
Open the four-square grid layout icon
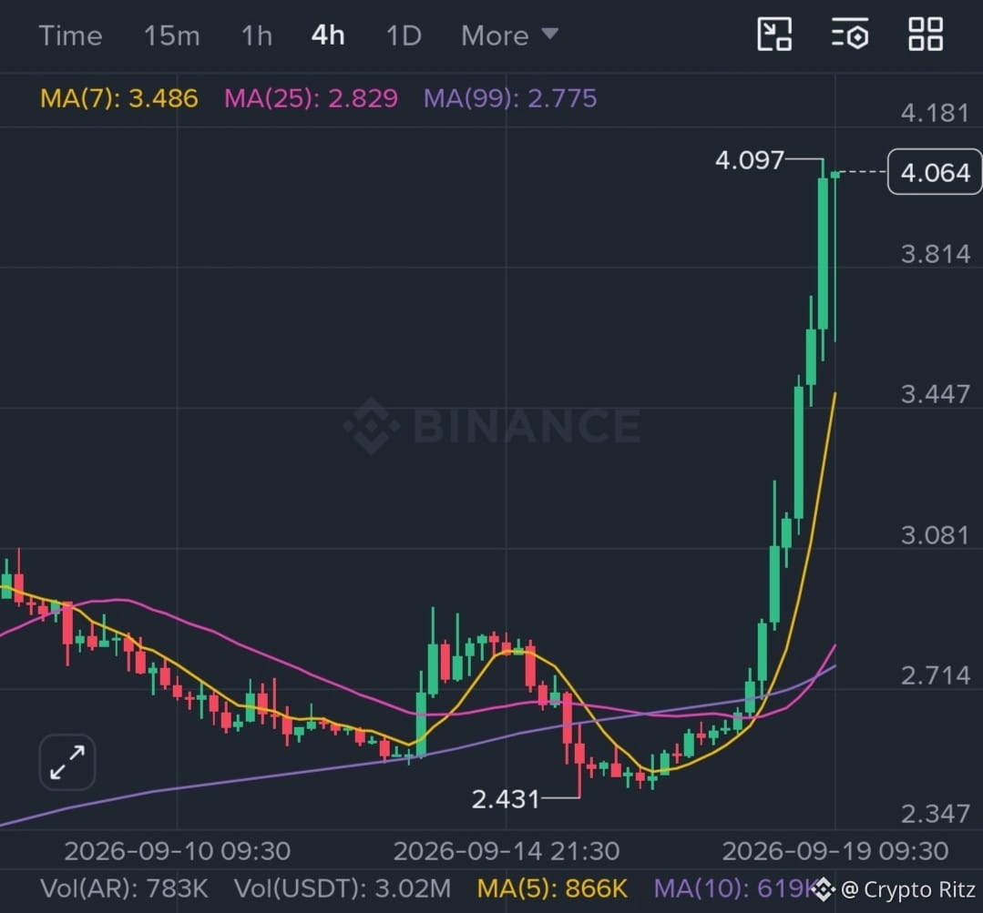(926, 34)
